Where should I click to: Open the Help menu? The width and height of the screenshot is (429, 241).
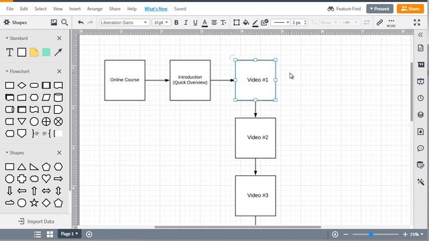[132, 9]
